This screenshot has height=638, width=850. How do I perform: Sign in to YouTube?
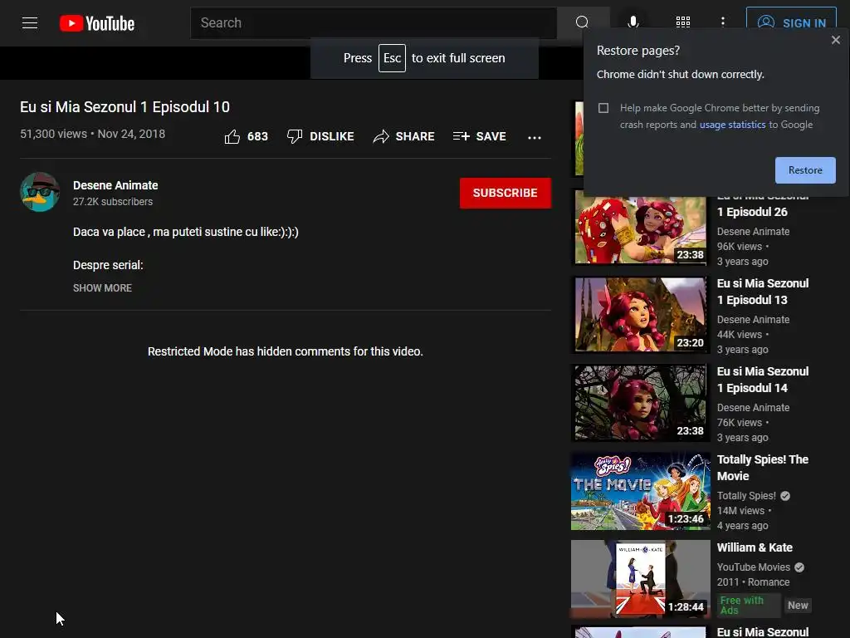coord(791,22)
